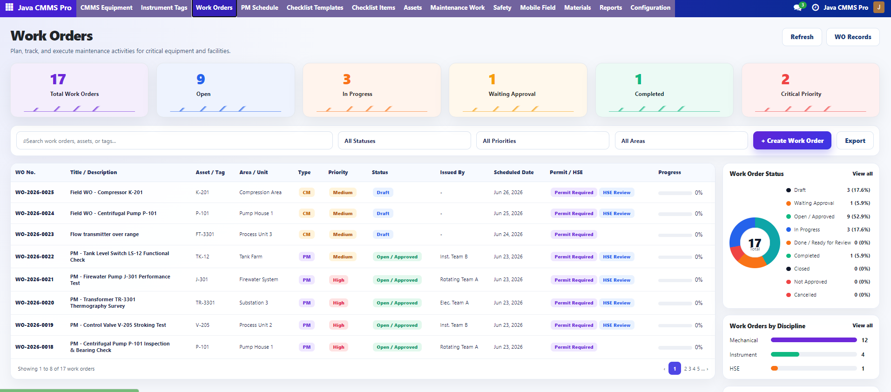The image size is (891, 392).
Task: Click the Mechanical discipline bar
Action: (814, 340)
